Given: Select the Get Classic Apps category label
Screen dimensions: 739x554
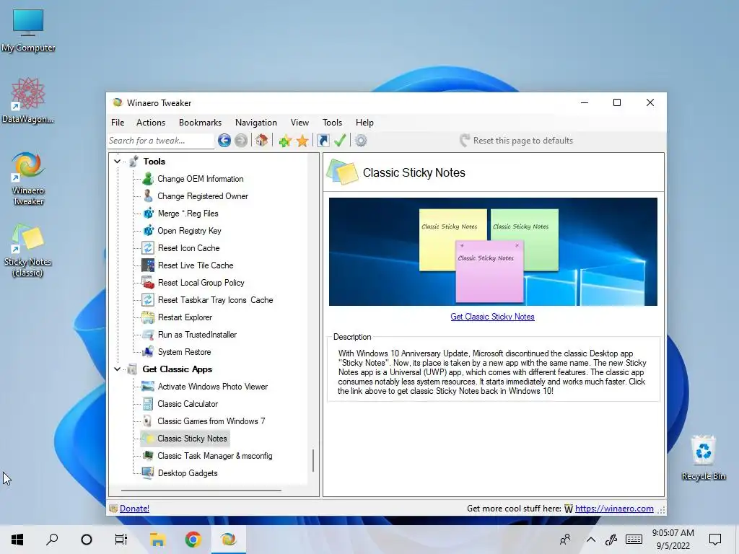Looking at the screenshot, I should pos(178,369).
